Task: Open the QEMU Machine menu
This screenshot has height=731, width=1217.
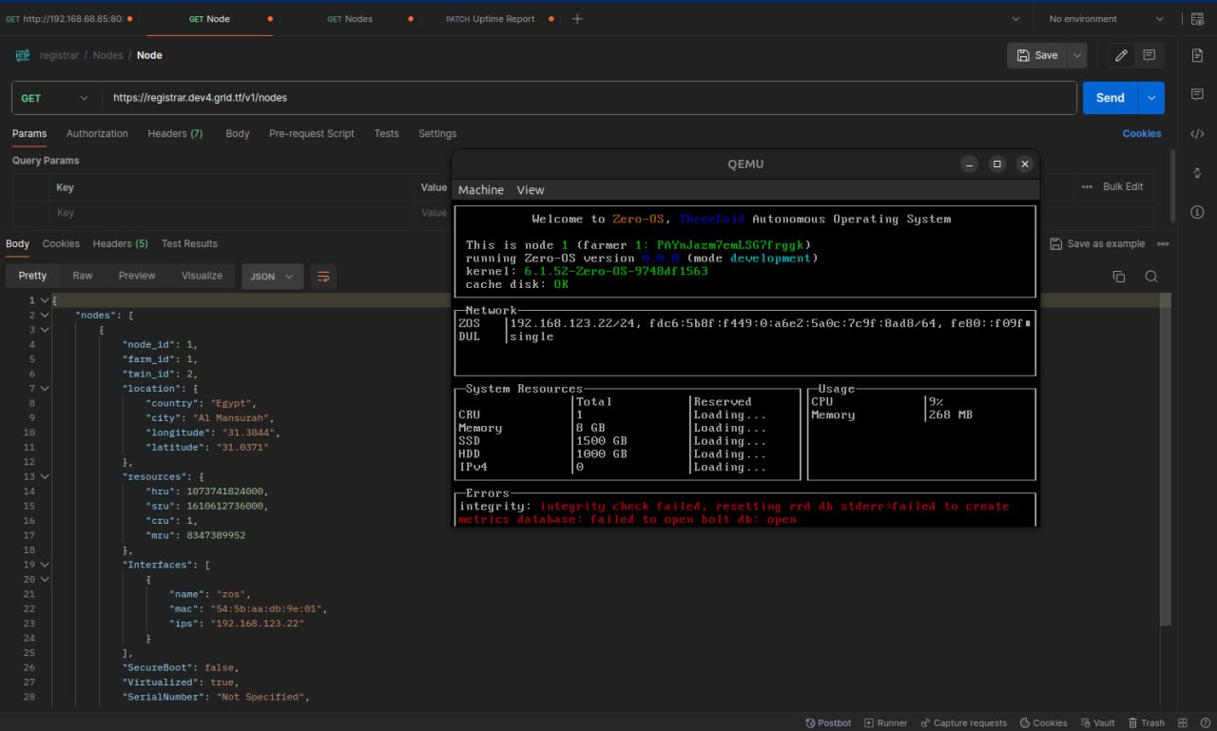Action: pyautogui.click(x=481, y=190)
